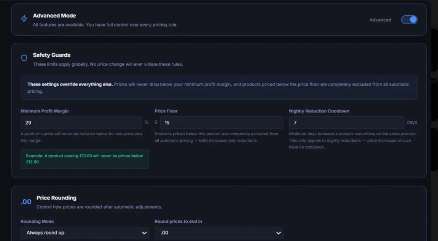The height and width of the screenshot is (241, 438).
Task: Toggle the Advanced mode switch off
Action: pyautogui.click(x=409, y=20)
